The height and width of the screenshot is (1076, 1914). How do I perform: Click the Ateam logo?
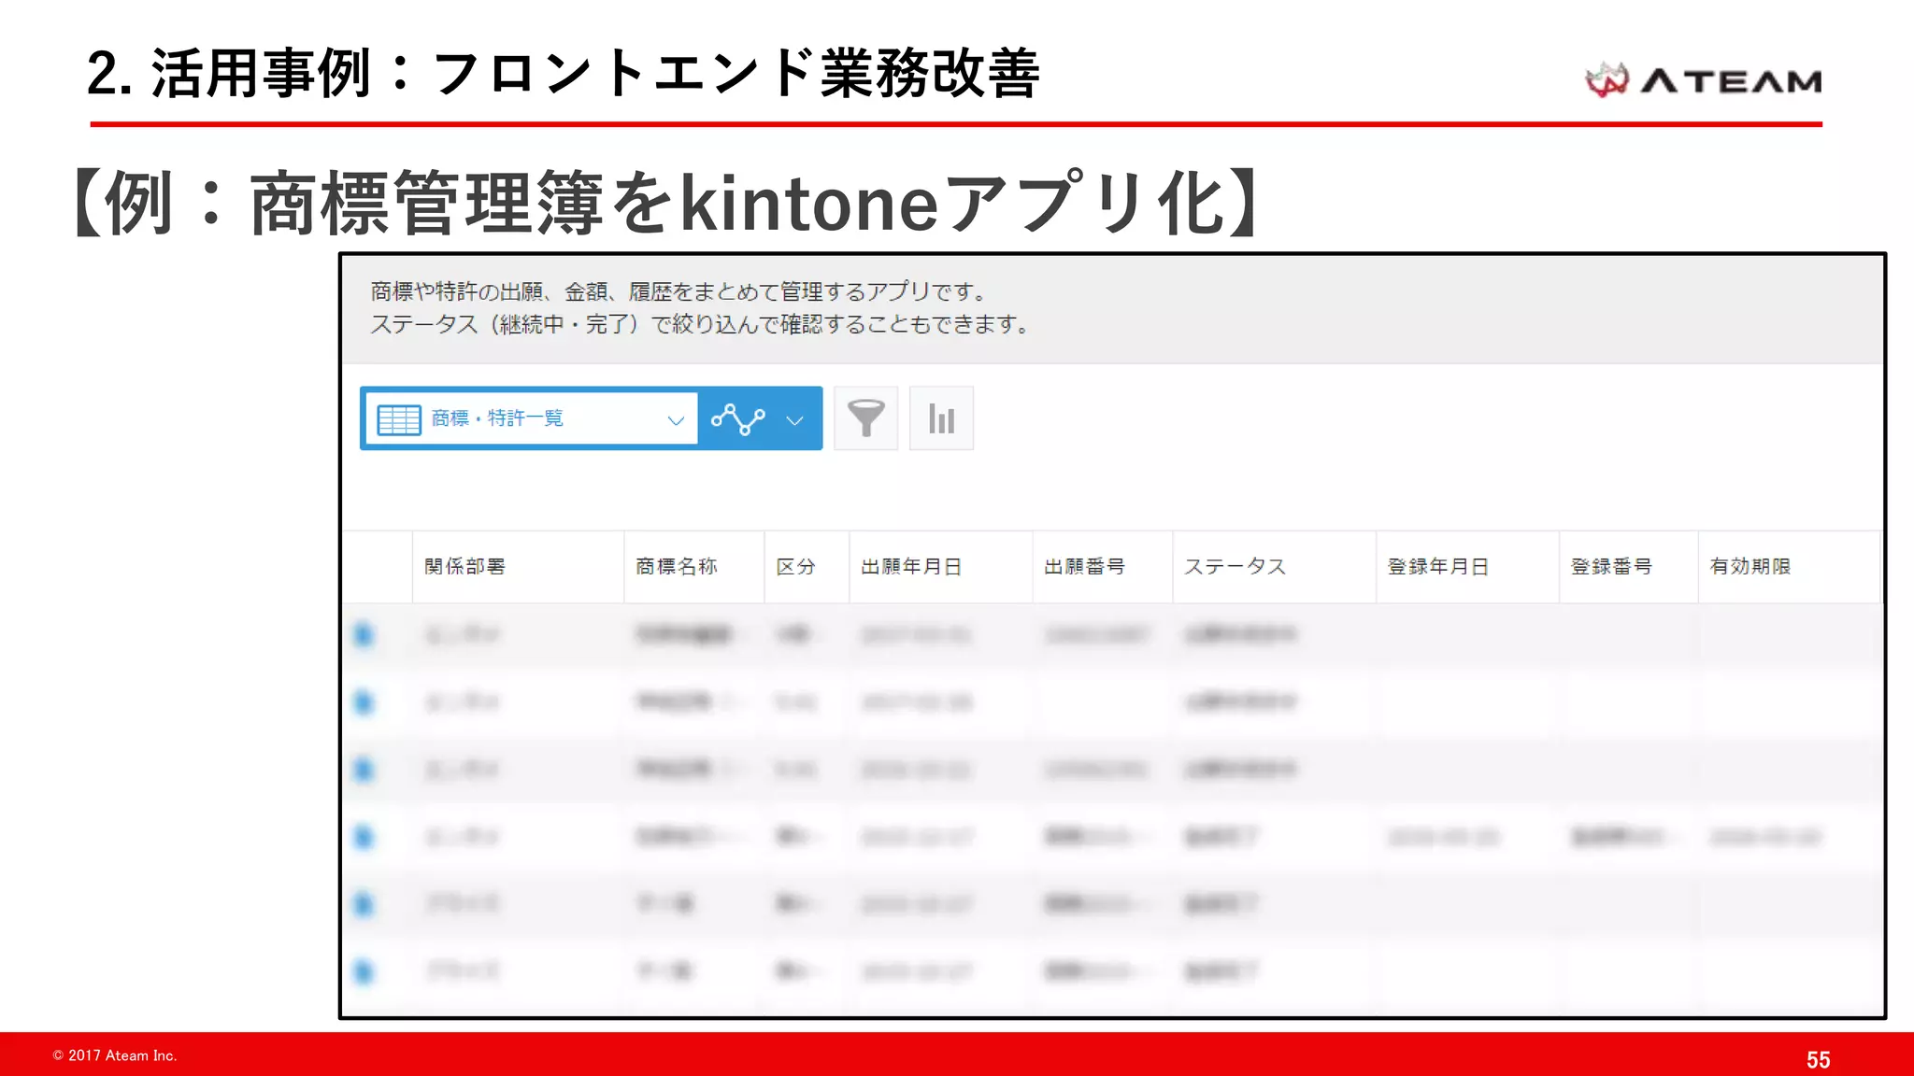coord(1703,80)
